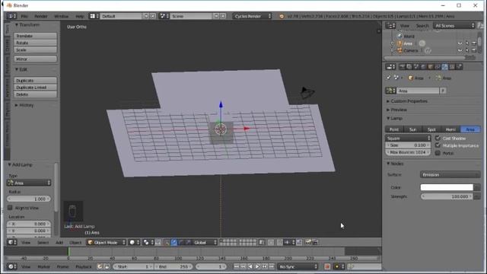Open the viewport shading sphere icon

134,242
